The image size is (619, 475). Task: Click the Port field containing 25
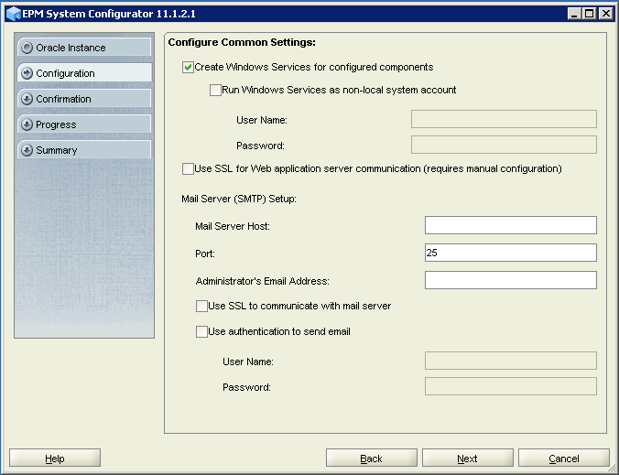tap(510, 253)
